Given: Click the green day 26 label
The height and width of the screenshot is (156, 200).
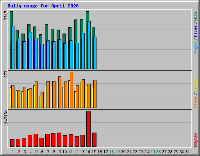Looking at the screenshot, I should coord(158,152).
